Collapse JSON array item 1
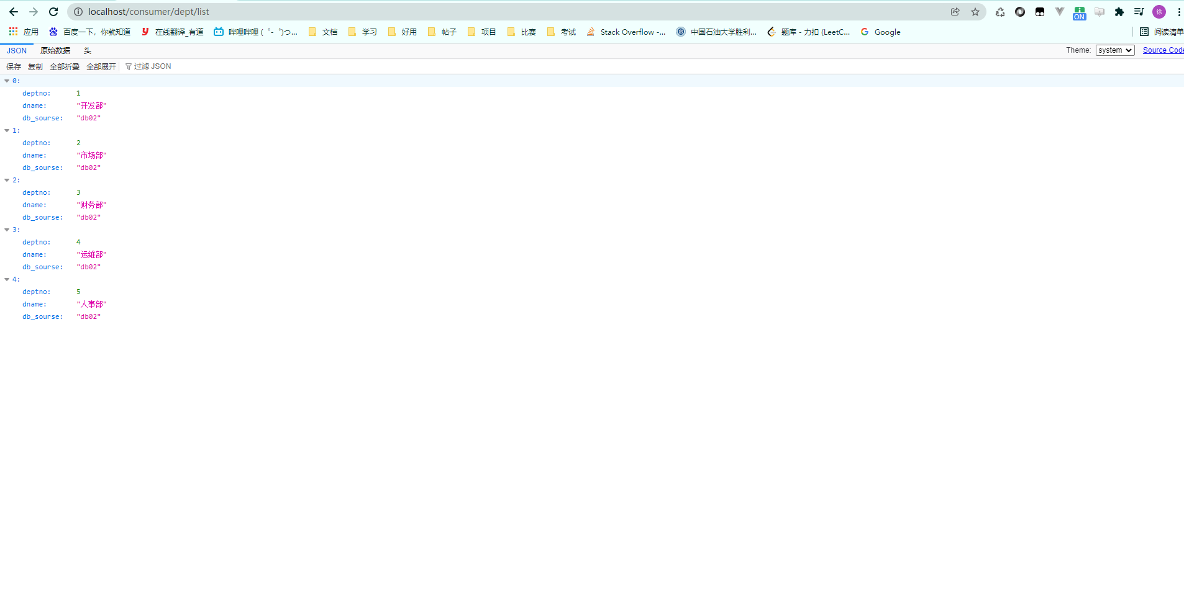1184x595 pixels. [x=7, y=130]
